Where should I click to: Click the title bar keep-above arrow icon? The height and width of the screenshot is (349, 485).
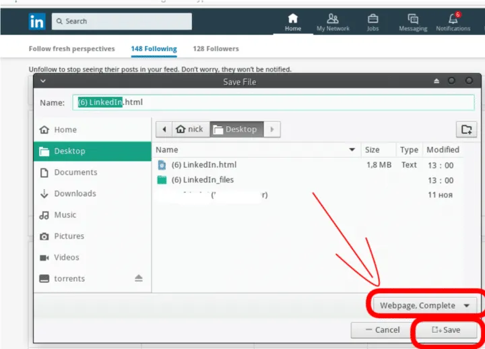click(x=437, y=81)
